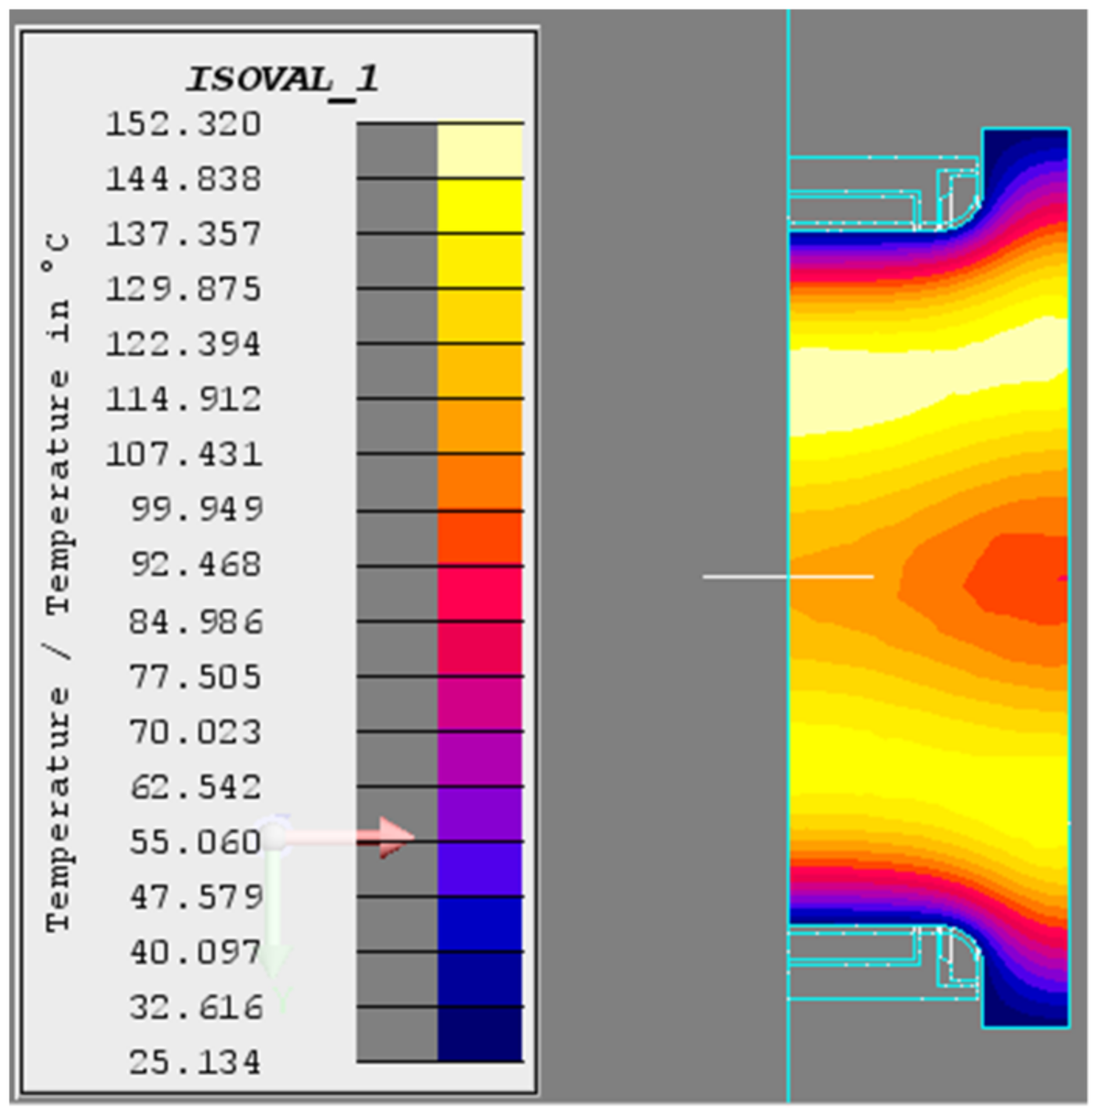
Task: Click the red X-axis arrow of the coordinate triad
Action: pyautogui.click(x=349, y=837)
